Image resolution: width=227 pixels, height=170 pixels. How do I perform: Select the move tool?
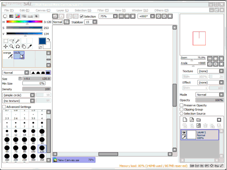click(x=6, y=47)
